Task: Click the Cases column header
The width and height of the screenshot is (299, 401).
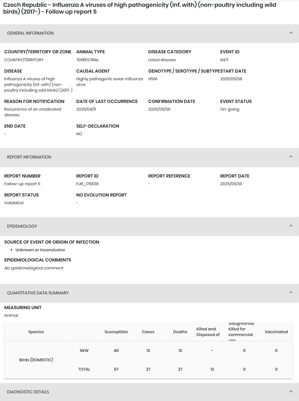Action: tap(148, 332)
